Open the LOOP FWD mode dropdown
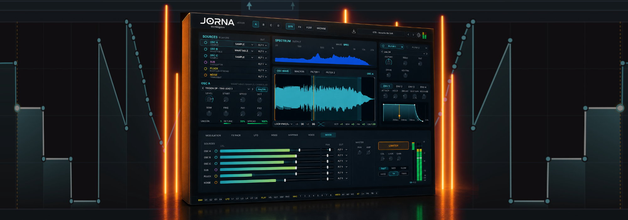This screenshot has width=628, height=220. (284, 124)
